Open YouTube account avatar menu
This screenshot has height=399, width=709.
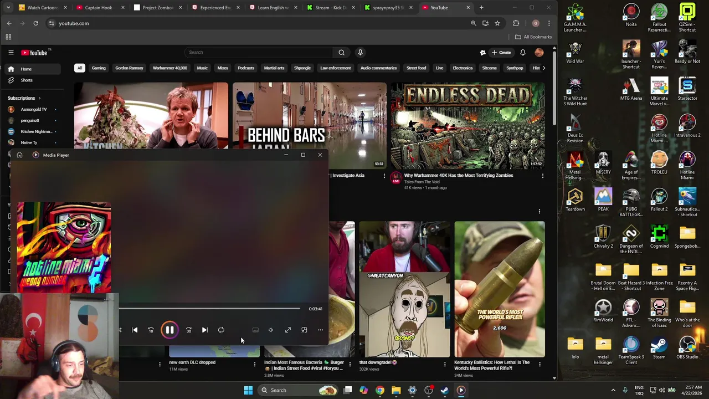click(539, 53)
